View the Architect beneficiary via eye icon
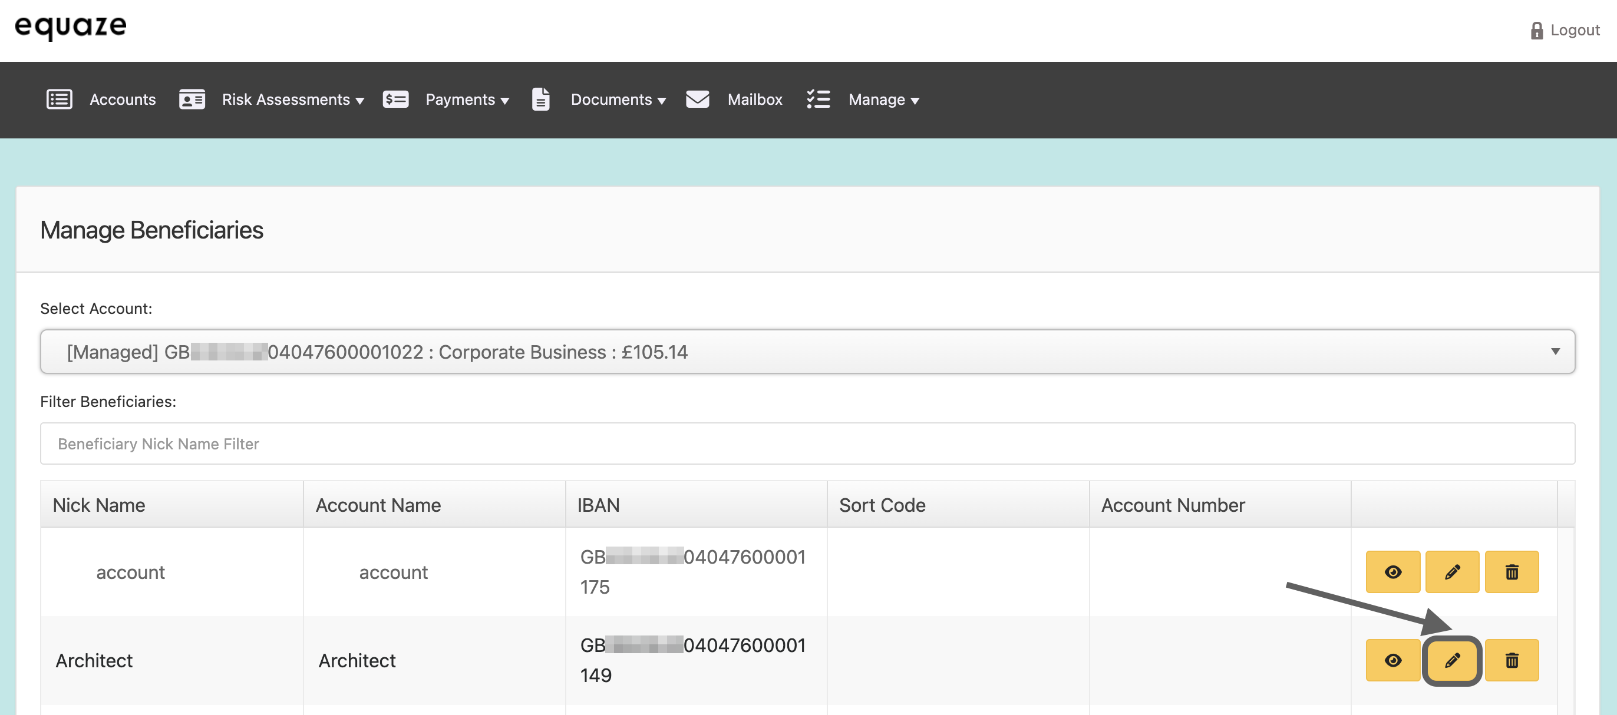The height and width of the screenshot is (715, 1617). (x=1393, y=660)
